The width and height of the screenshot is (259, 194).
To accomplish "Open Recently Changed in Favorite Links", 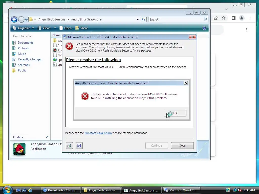I will click(x=30, y=59).
